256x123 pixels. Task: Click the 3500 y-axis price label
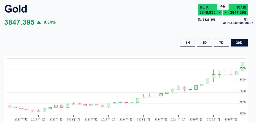(x=242, y=68)
